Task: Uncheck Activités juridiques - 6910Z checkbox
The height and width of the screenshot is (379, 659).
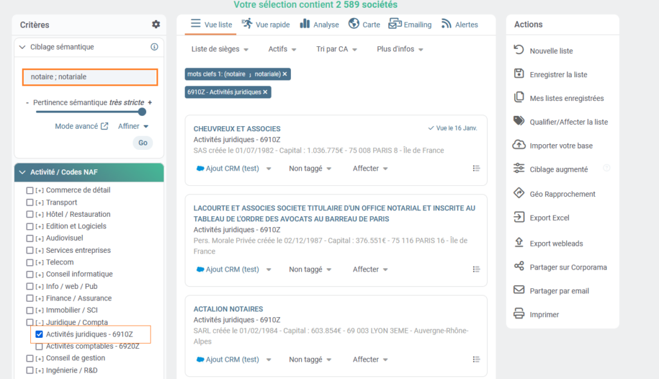Action: [39, 334]
